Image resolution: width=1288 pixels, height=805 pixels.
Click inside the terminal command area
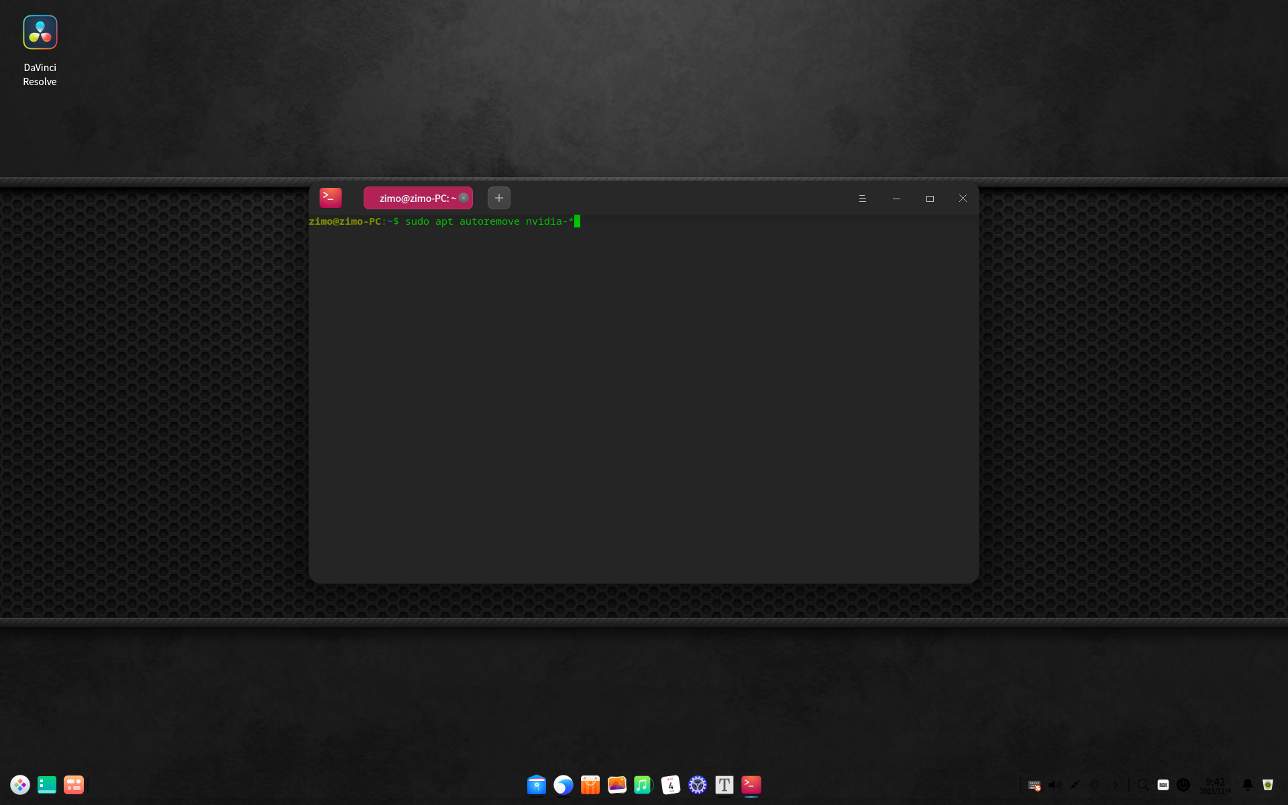click(x=643, y=396)
